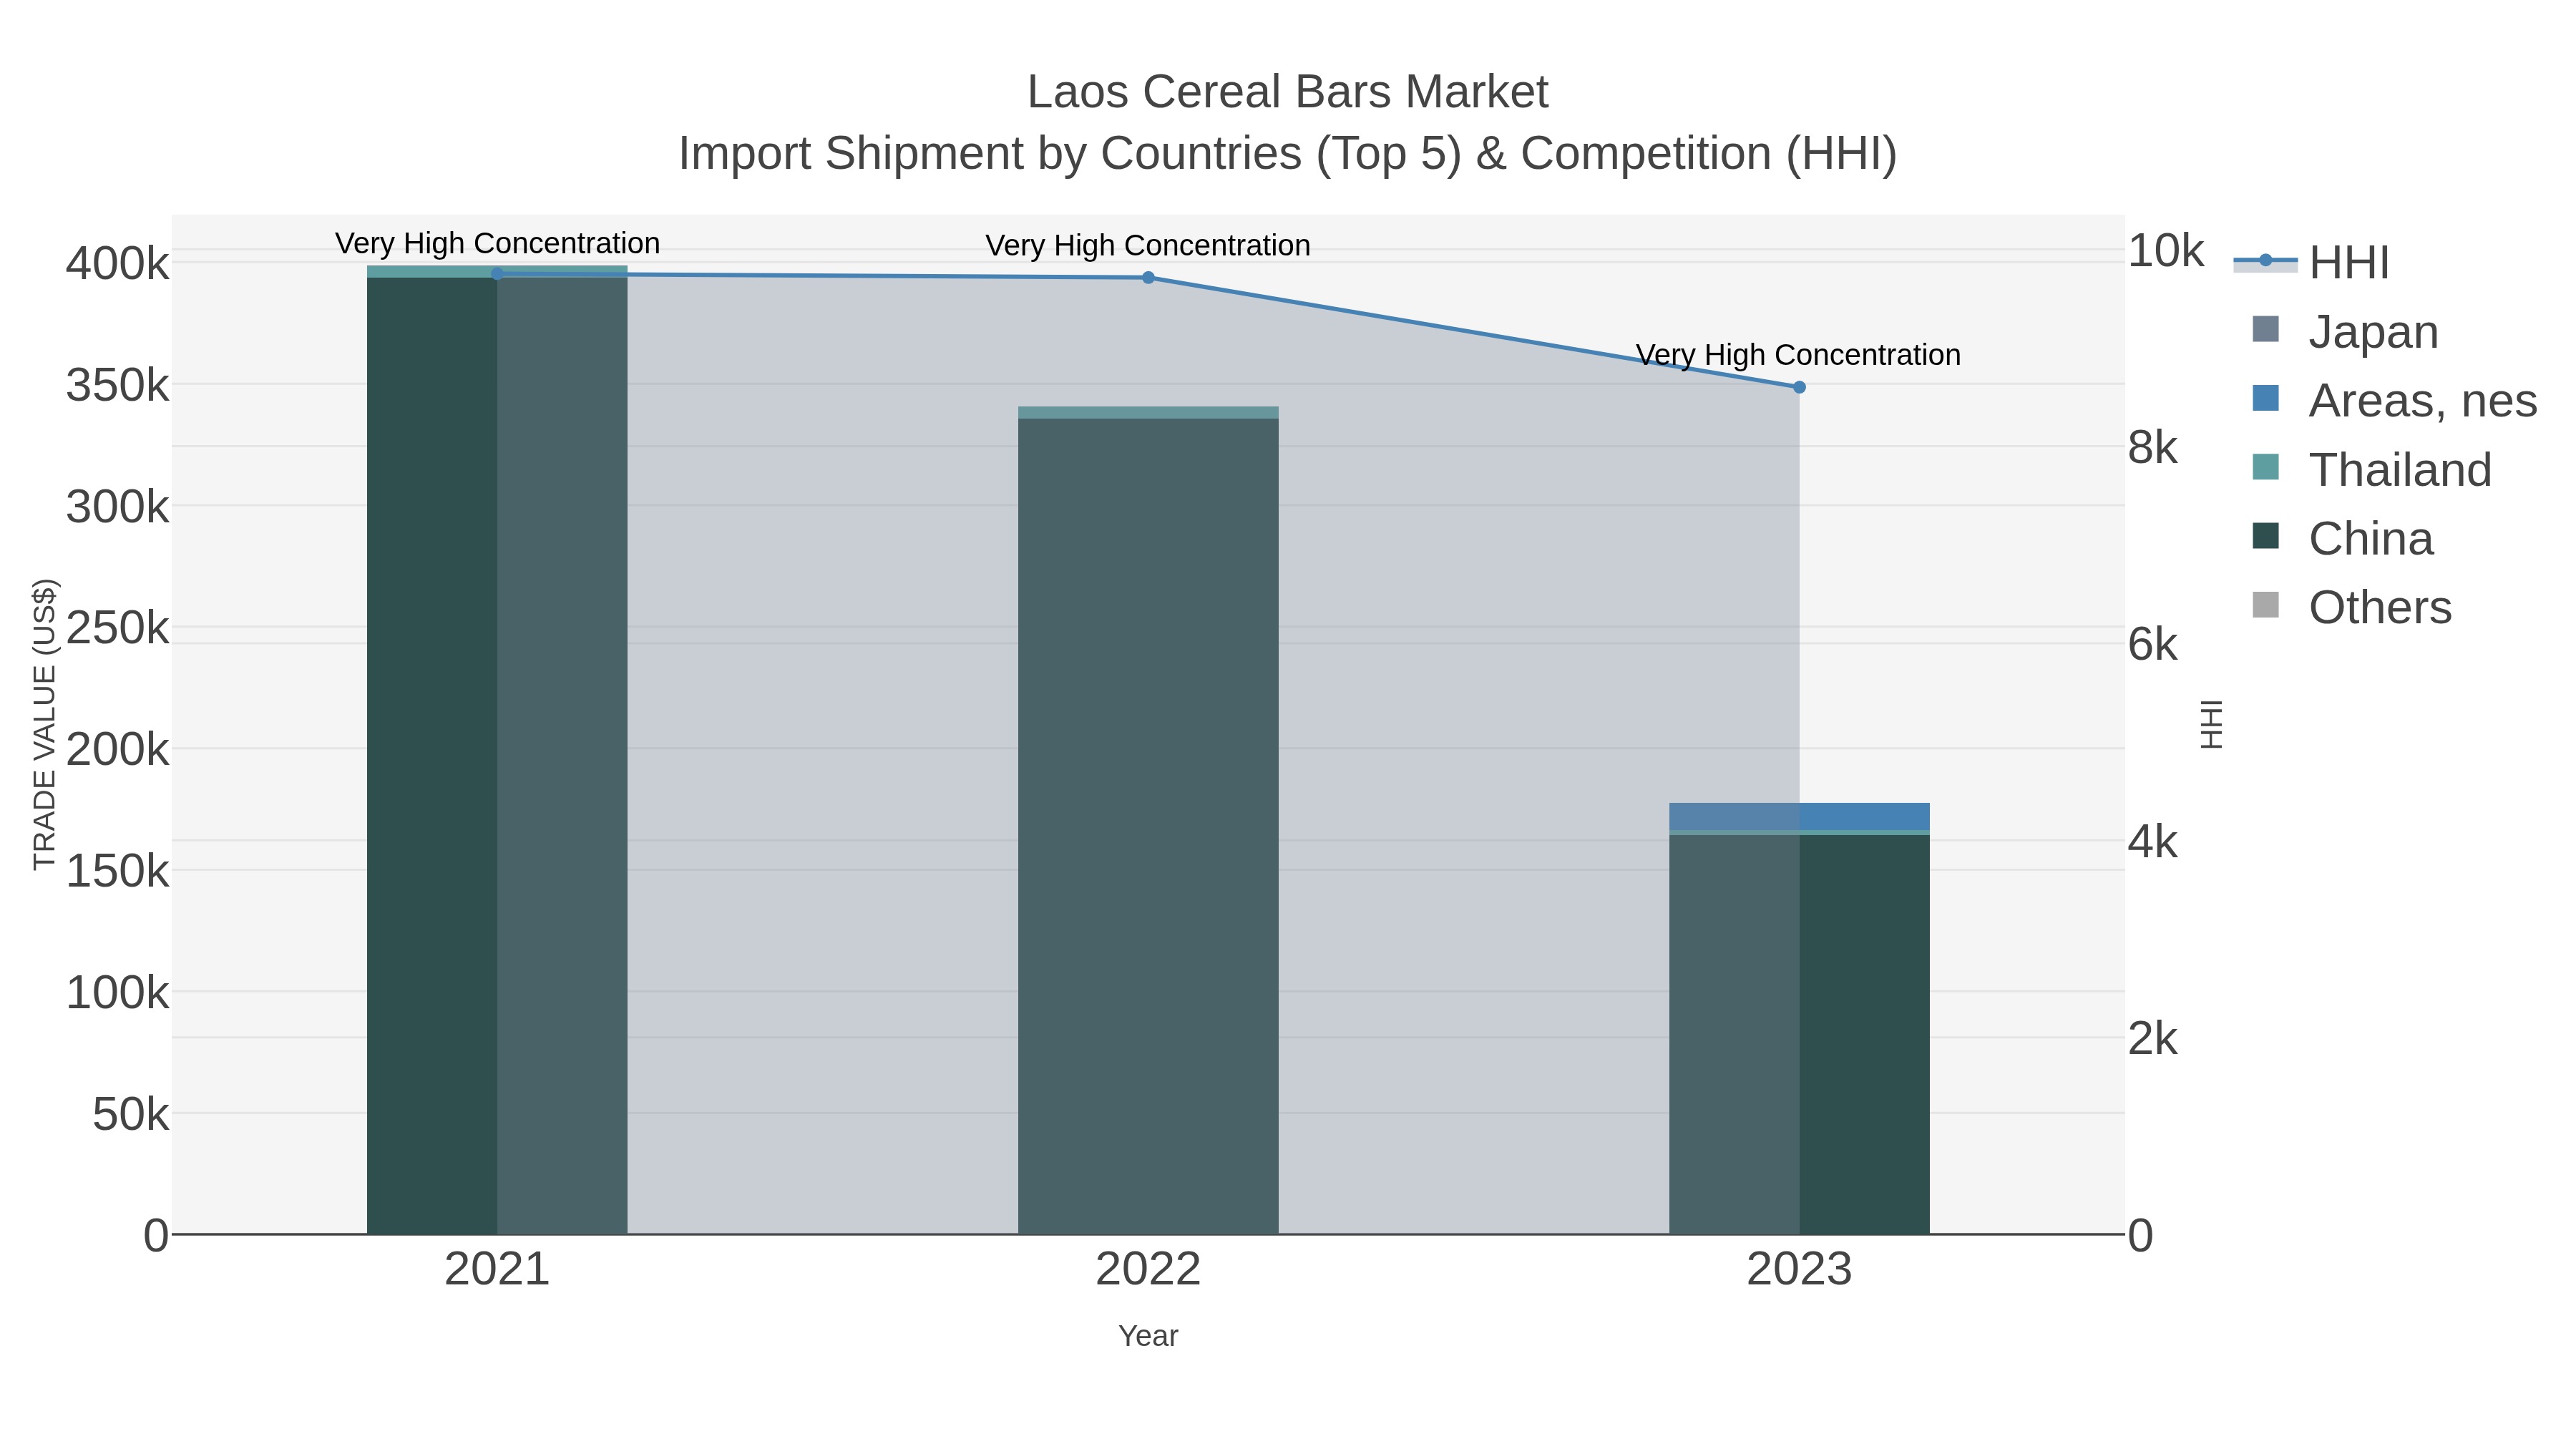Viewport: 2576px width, 1449px height.
Task: Select the 2021 HHI data point
Action: pyautogui.click(x=497, y=273)
